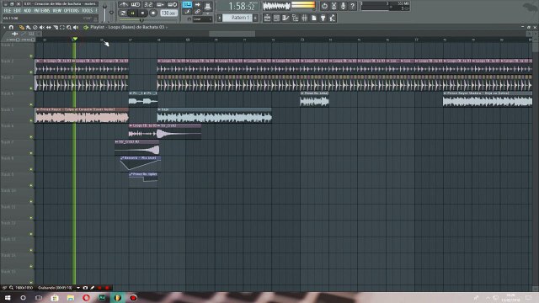Click the tempo tapper icon
Viewport: 539px width, 303px height.
pyautogui.click(x=332, y=18)
